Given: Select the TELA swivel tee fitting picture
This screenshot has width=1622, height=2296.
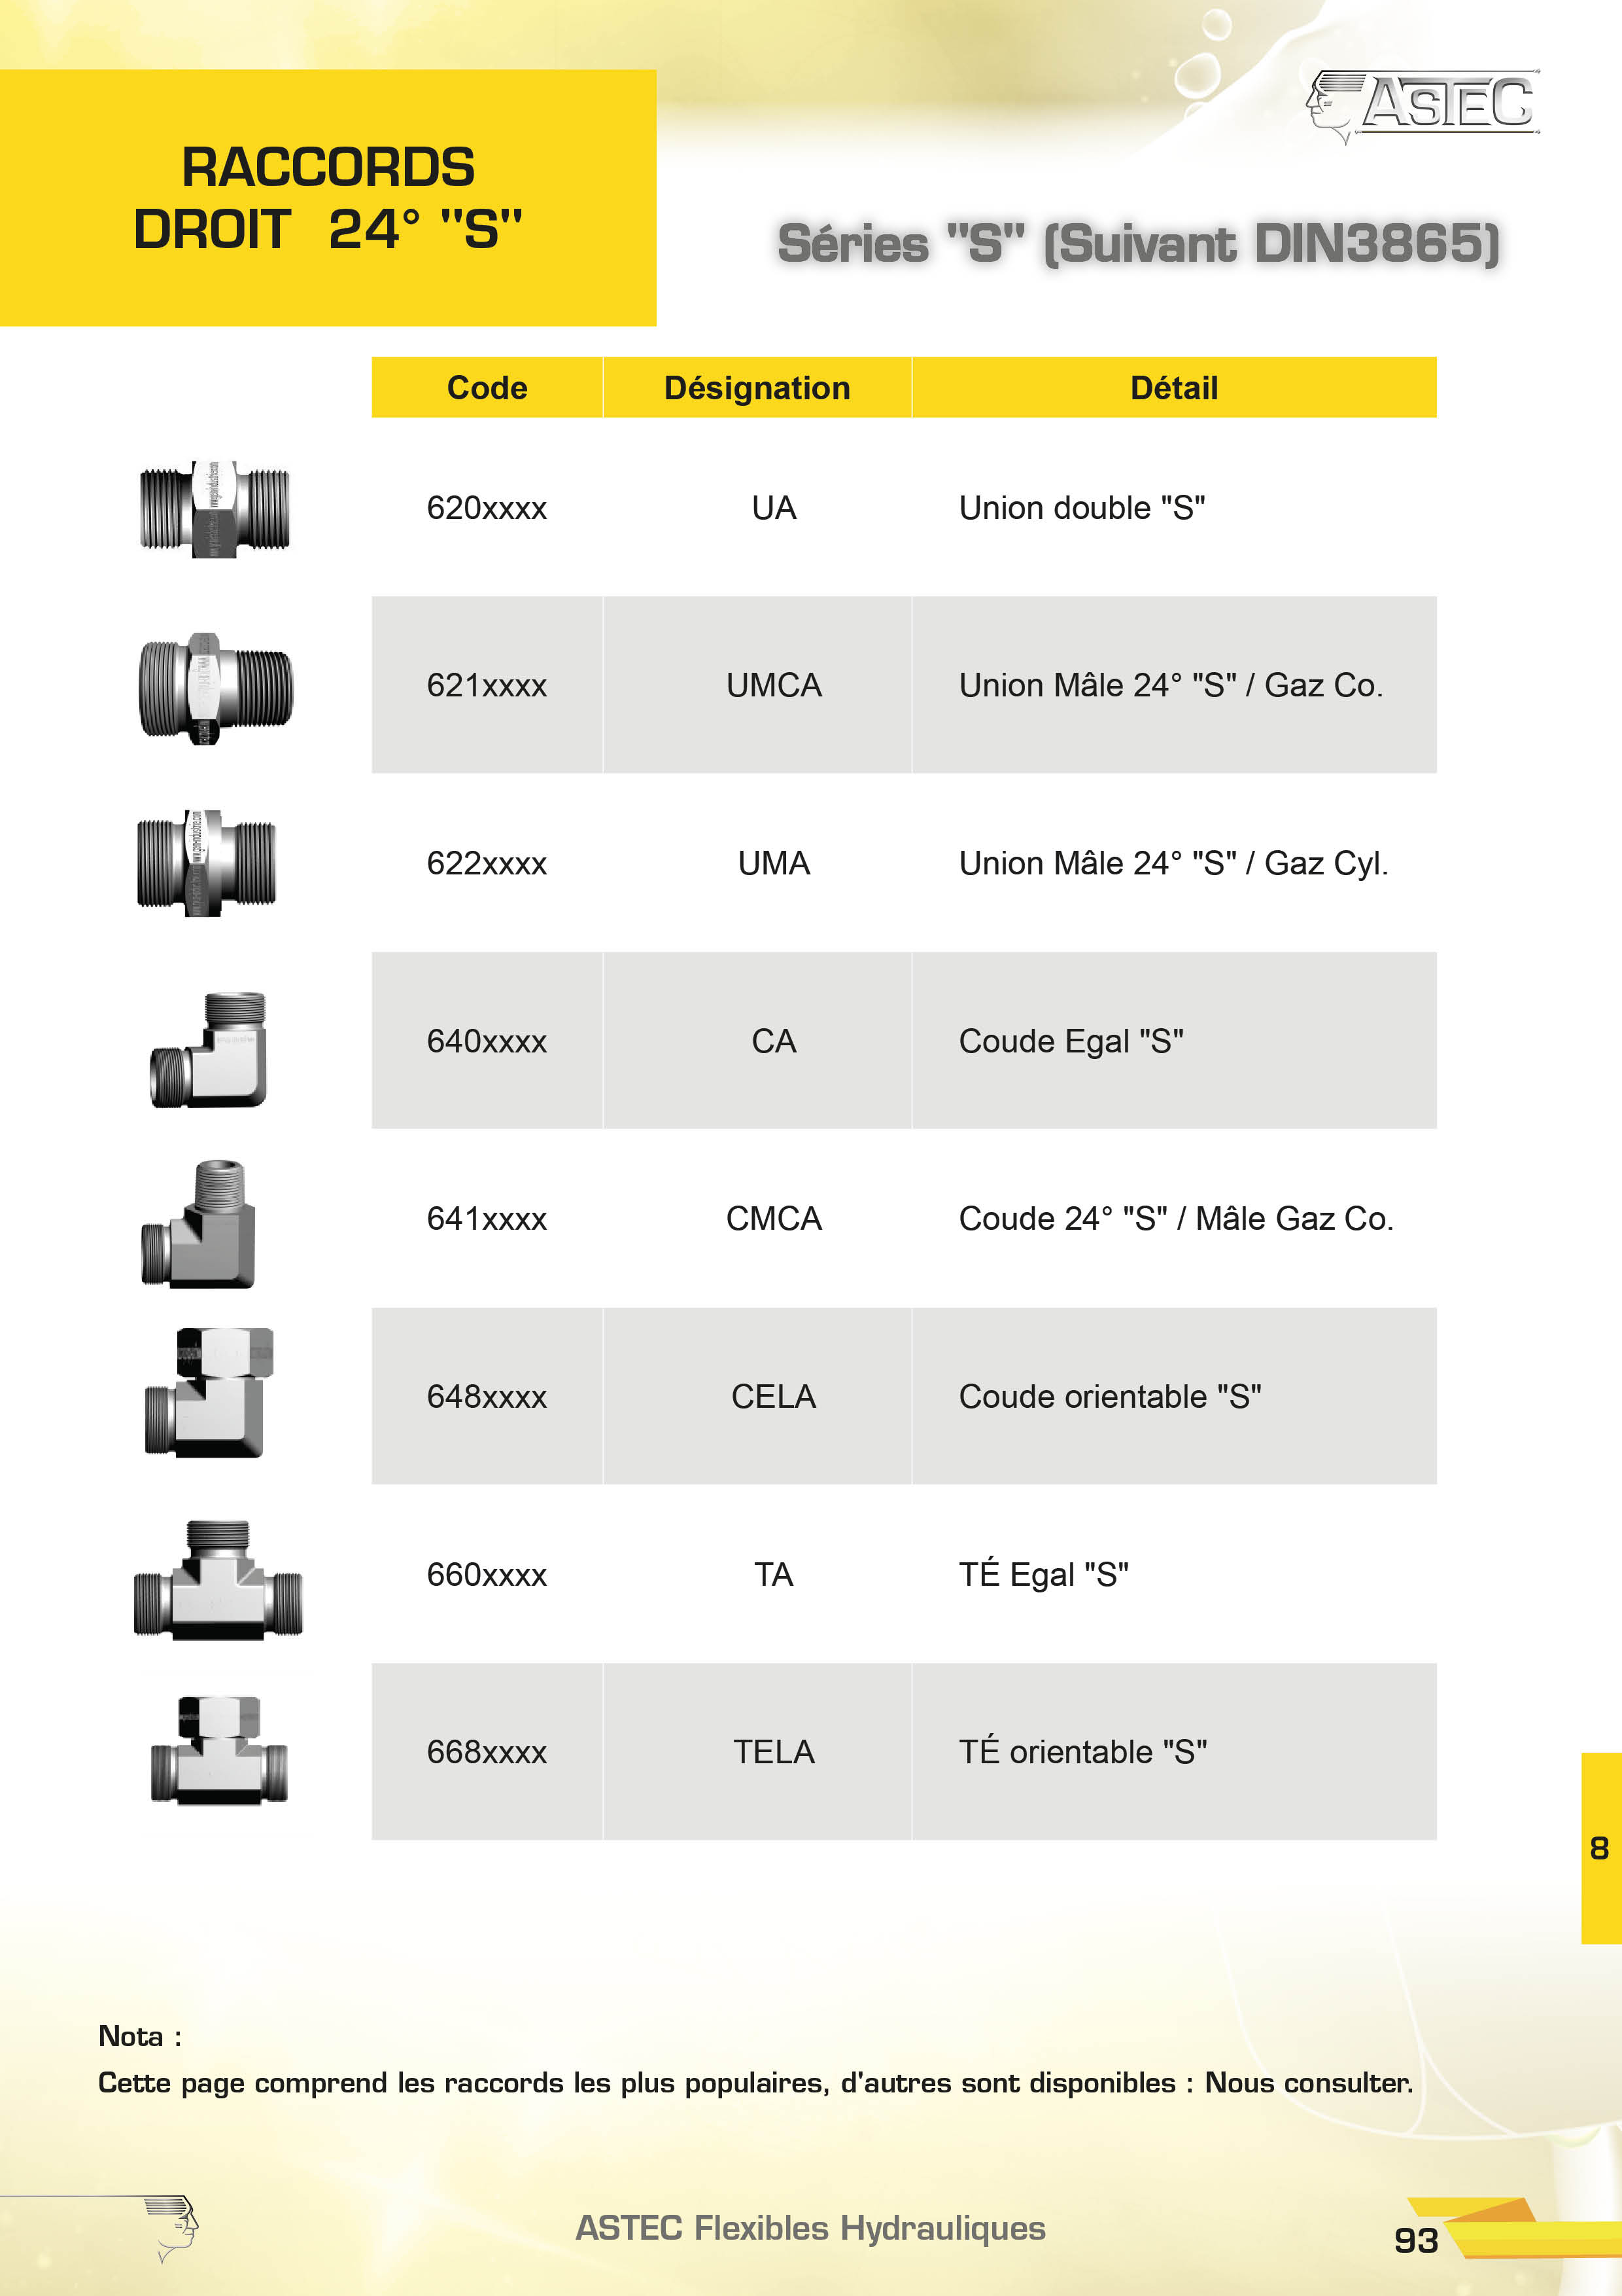Looking at the screenshot, I should tap(219, 1751).
